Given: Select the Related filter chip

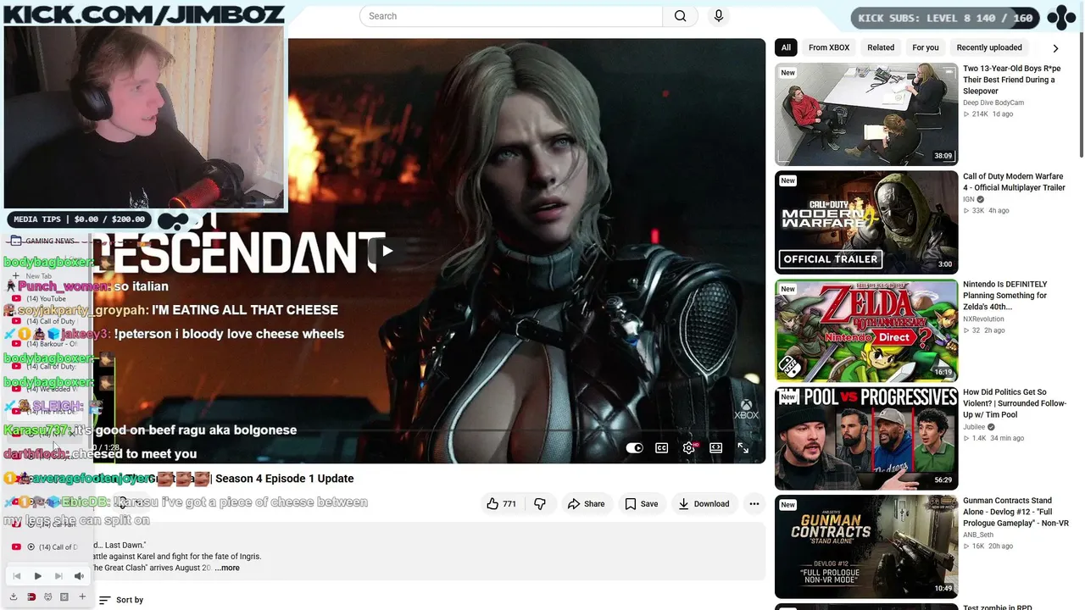Looking at the screenshot, I should coord(881,47).
